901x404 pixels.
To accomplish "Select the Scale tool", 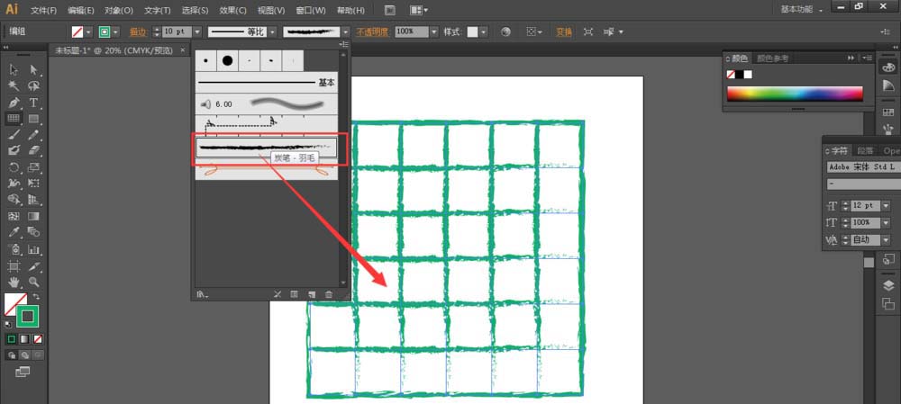I will point(34,167).
